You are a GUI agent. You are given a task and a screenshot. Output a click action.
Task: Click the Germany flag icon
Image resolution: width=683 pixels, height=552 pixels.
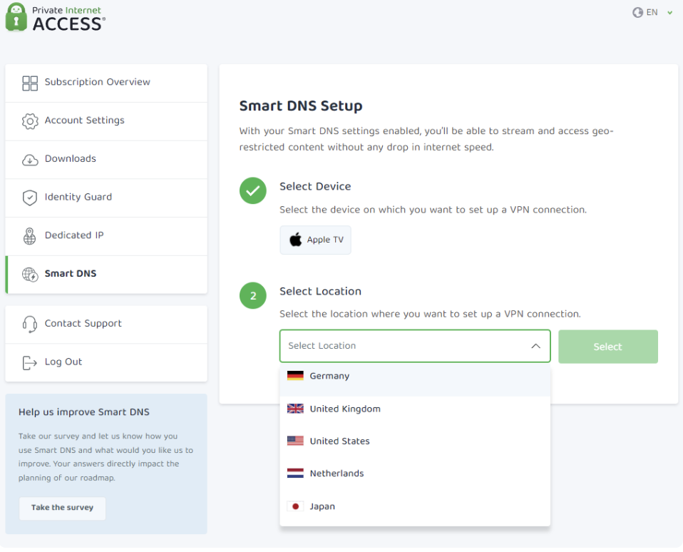[295, 376]
